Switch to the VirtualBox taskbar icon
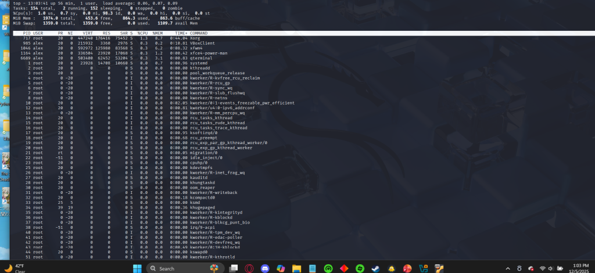 click(424, 268)
